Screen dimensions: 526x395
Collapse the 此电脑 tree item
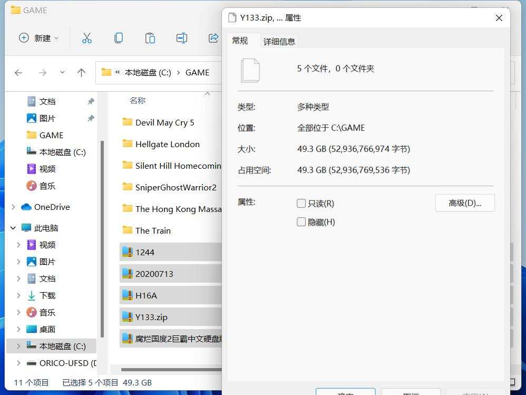point(13,228)
